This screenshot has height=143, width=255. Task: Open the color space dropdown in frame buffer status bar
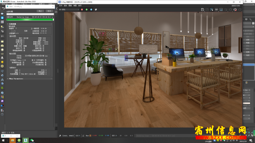114,136
